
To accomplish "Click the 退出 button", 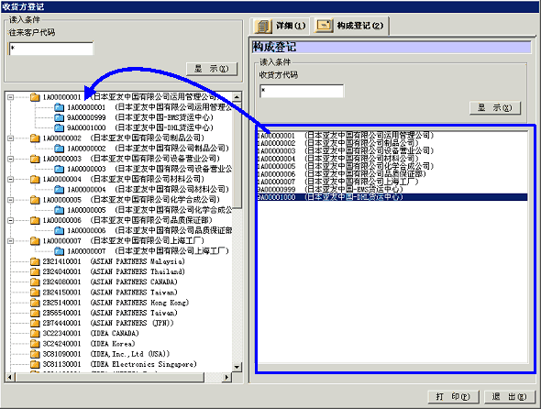I will point(510,396).
